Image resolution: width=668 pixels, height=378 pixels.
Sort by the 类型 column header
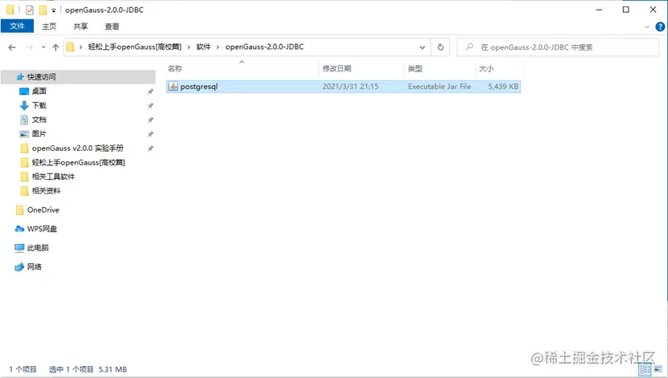coord(440,68)
